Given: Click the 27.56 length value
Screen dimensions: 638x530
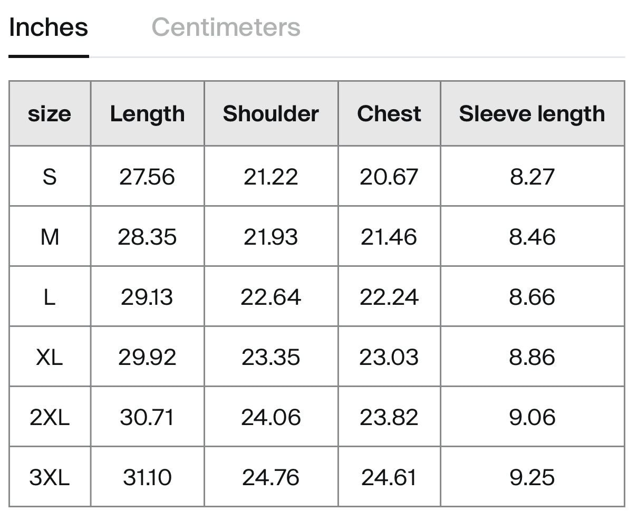Looking at the screenshot, I should (147, 176).
